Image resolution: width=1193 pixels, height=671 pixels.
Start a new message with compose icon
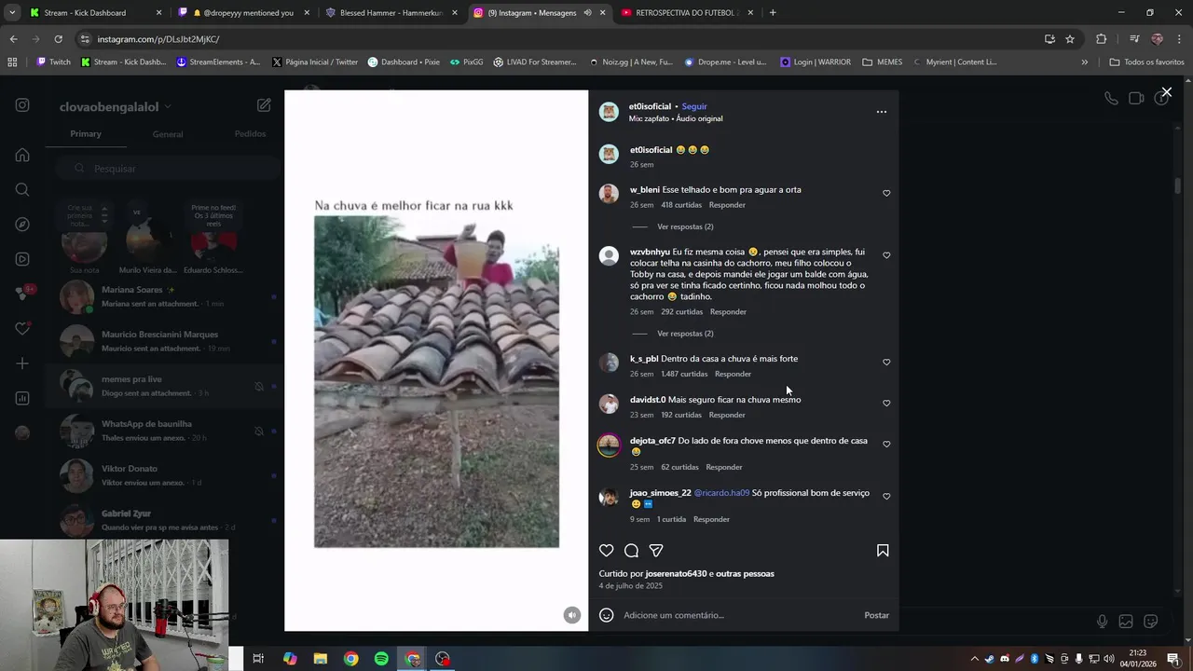pyautogui.click(x=264, y=105)
